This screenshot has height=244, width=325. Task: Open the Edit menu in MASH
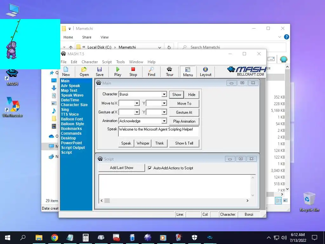pos(74,62)
